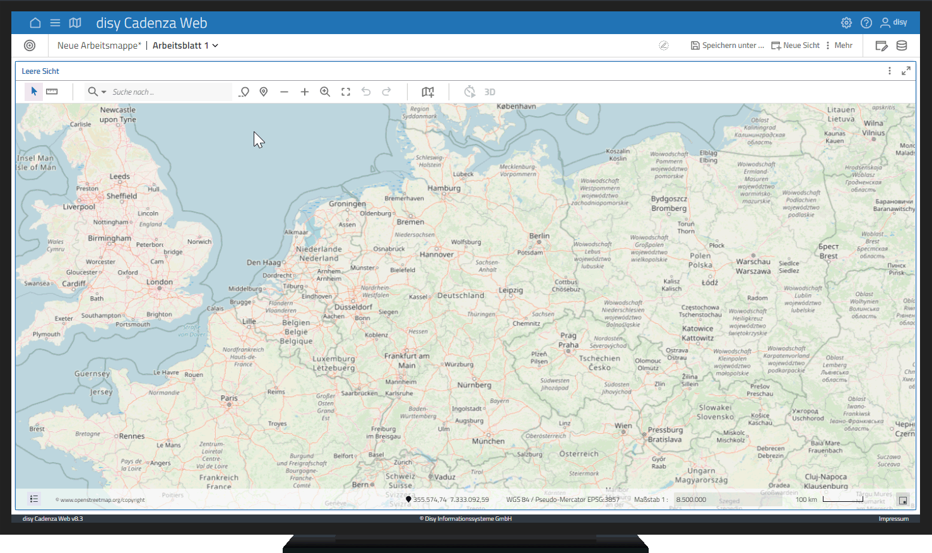Undo the last map navigation
932x553 pixels.
click(x=366, y=92)
